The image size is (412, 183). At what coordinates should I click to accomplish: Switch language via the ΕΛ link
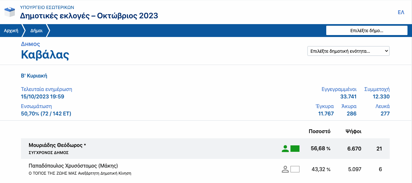tap(401, 13)
